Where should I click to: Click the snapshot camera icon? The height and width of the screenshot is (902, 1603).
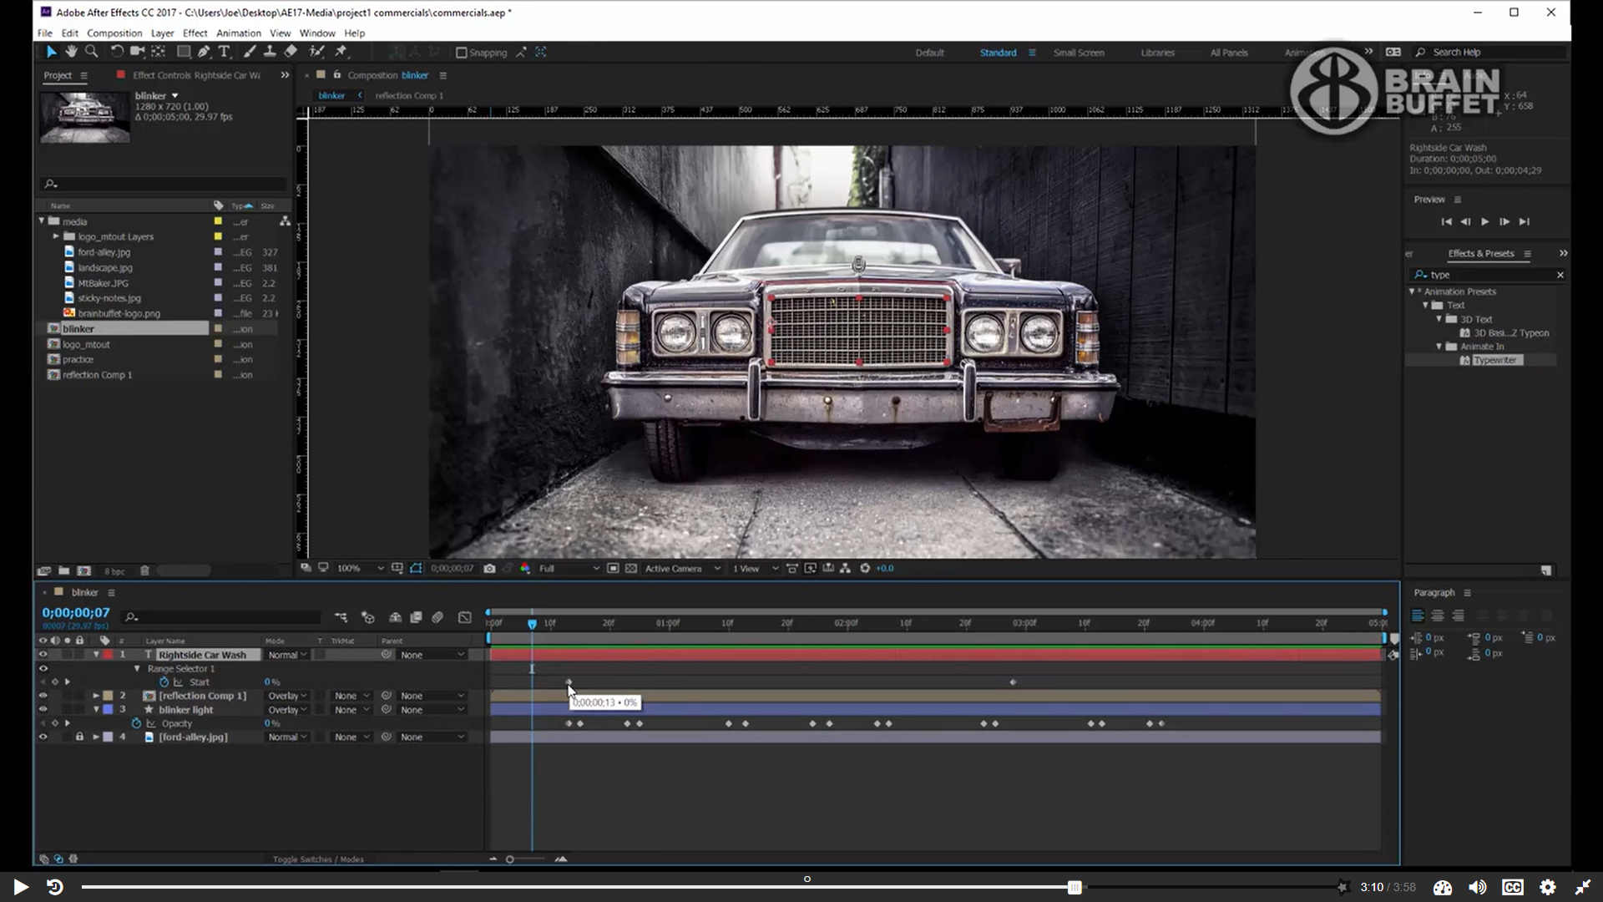pos(489,569)
